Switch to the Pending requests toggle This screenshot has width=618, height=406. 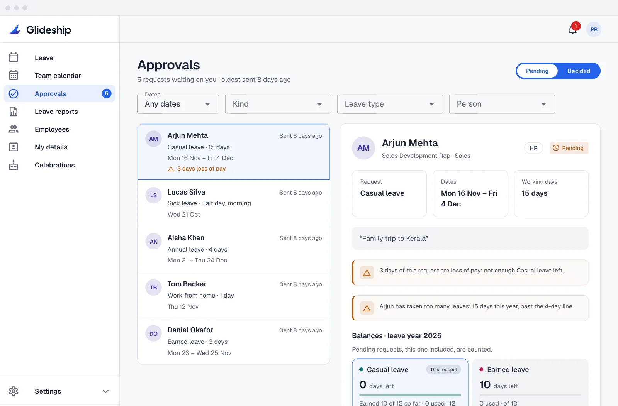tap(537, 71)
